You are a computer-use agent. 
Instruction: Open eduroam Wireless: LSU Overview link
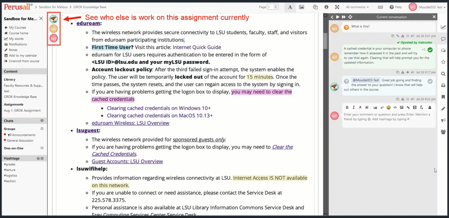131,123
